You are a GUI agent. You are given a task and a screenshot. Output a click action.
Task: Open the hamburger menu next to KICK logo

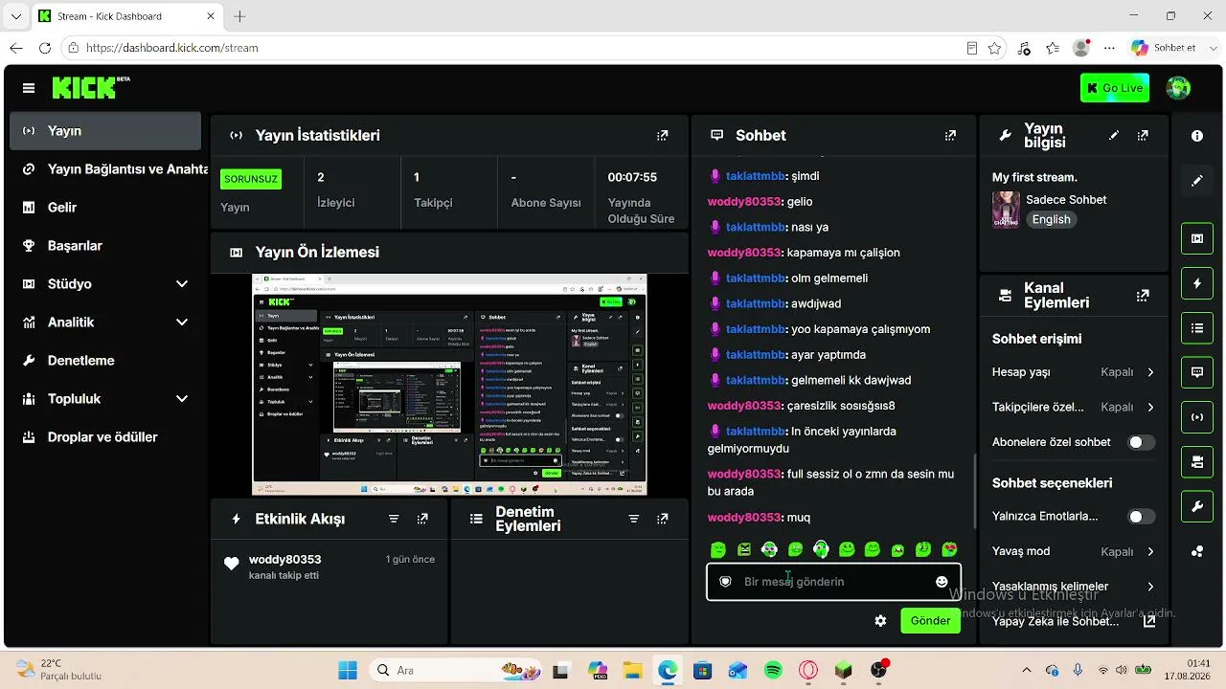(29, 88)
